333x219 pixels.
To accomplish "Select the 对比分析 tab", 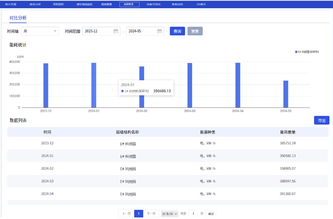I will point(18,18).
